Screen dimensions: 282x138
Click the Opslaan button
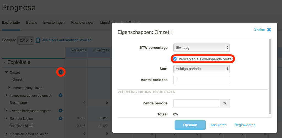(x=190, y=125)
